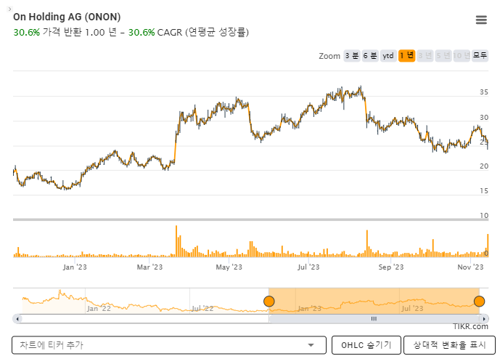Select the 모두 zoom range
500x364 pixels.
[x=480, y=56]
